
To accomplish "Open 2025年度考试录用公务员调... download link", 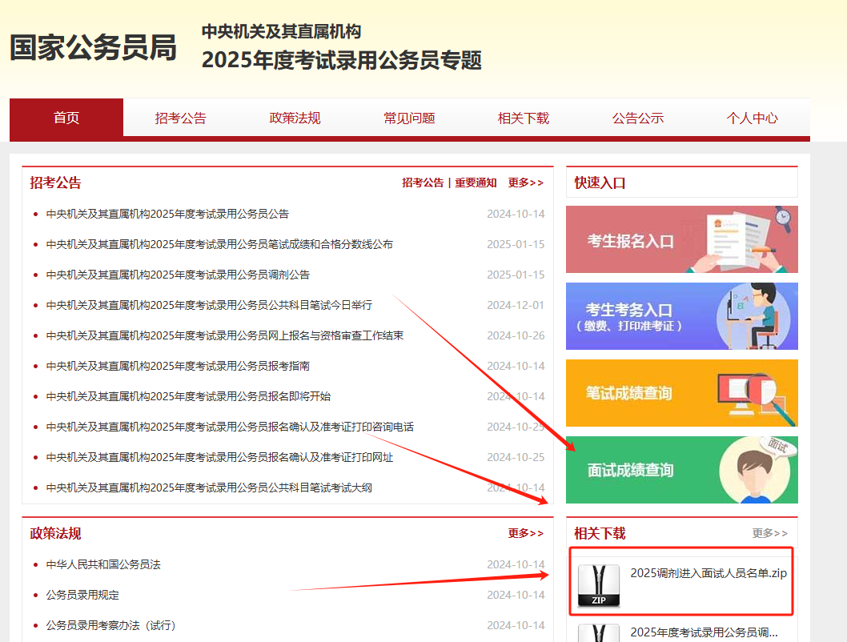I will [704, 632].
